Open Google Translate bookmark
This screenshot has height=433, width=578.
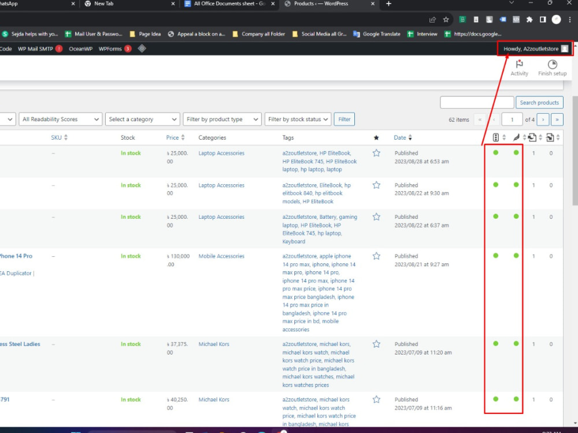click(x=377, y=34)
